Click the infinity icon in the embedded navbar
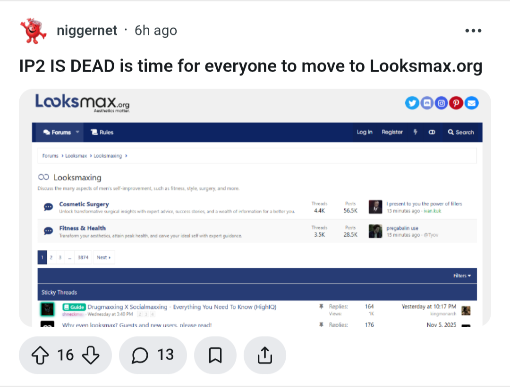Screen dimensions: 510x388 [x=432, y=132]
